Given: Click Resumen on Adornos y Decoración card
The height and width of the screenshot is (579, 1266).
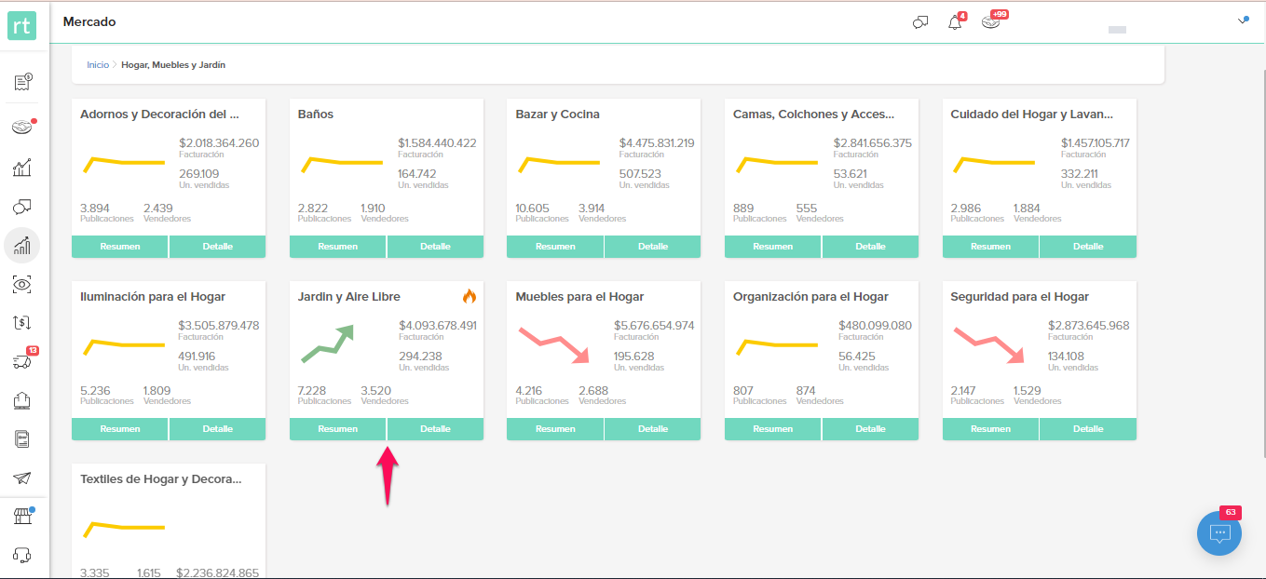Looking at the screenshot, I should click(x=120, y=247).
